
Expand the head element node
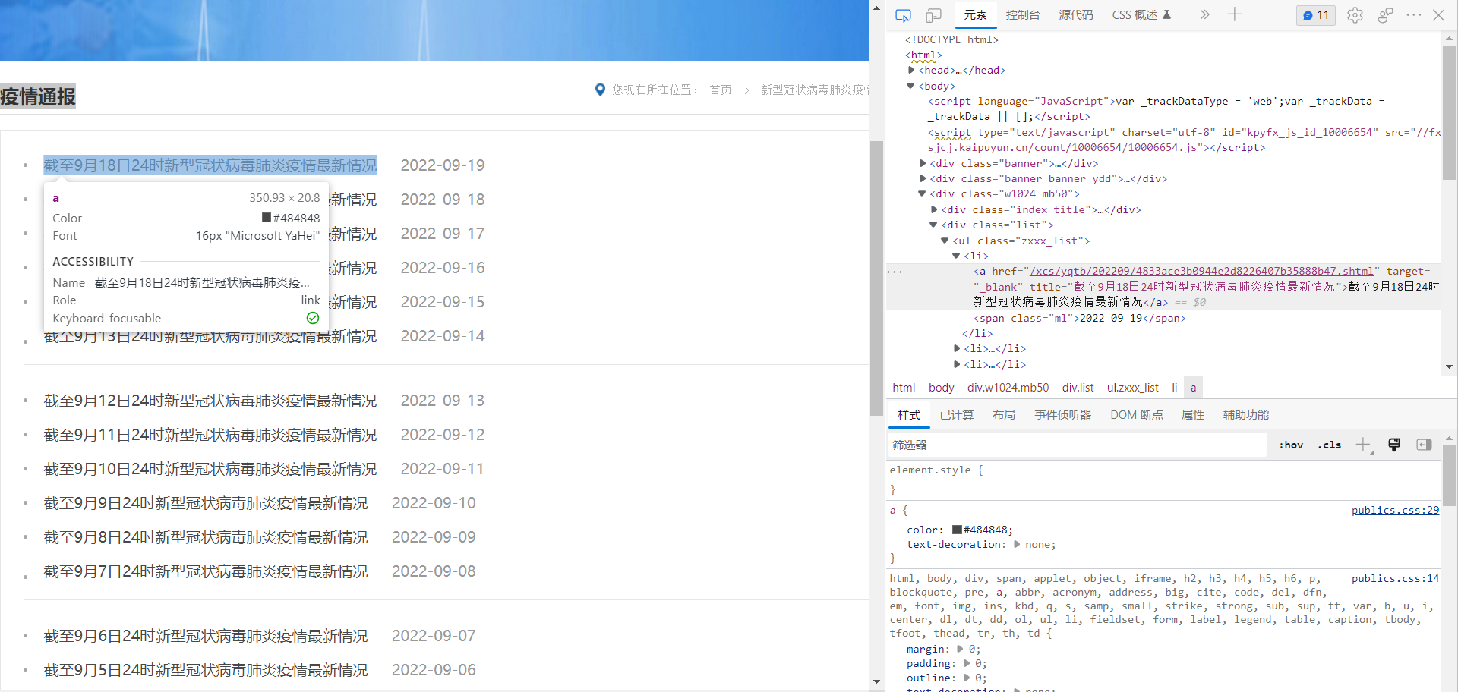911,71
